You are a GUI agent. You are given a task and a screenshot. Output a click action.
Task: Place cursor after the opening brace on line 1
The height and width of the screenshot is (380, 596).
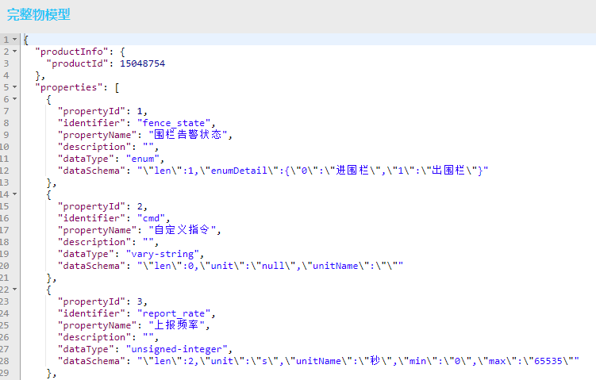[x=29, y=40]
